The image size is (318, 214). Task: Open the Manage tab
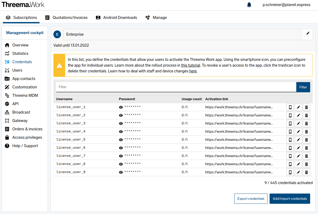point(156,18)
